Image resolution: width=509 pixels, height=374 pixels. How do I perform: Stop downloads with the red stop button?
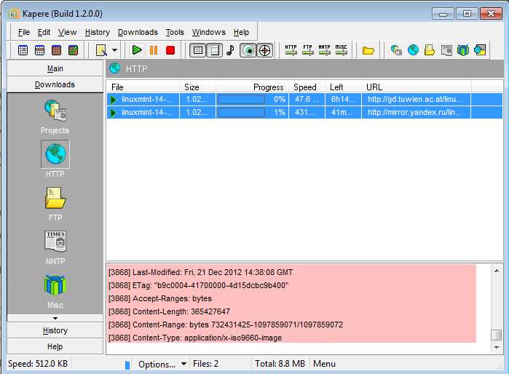click(170, 50)
